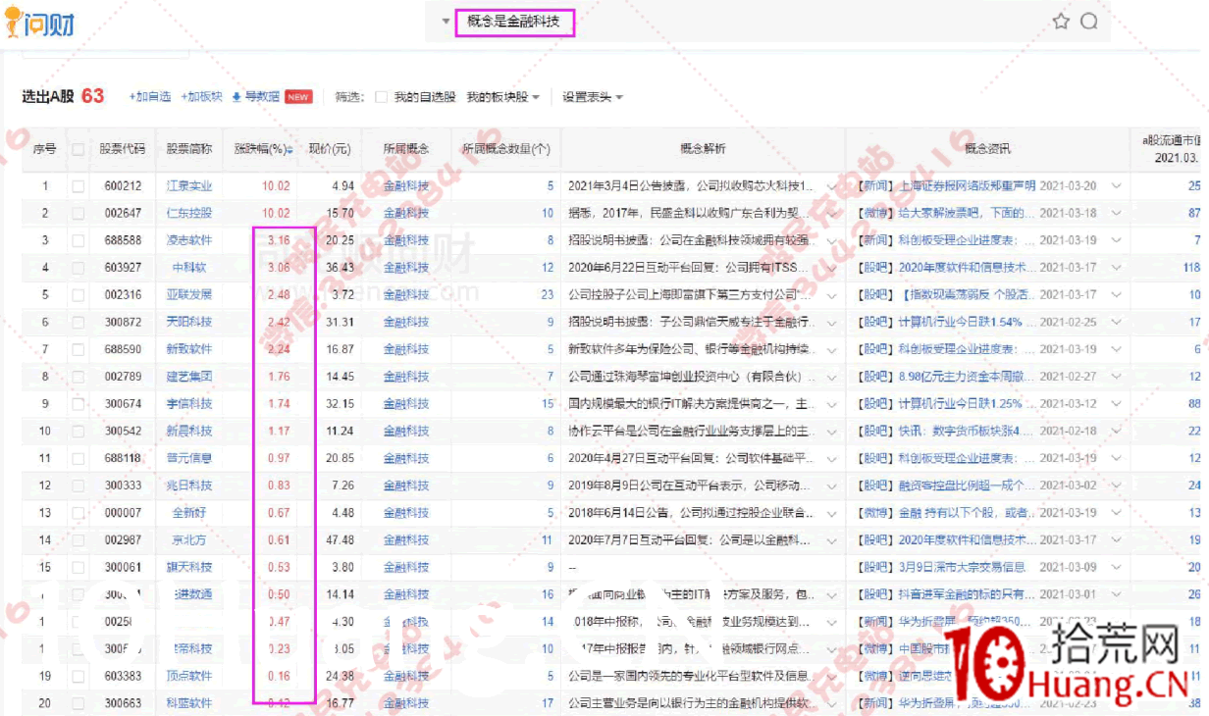Click the 现价(元) column header
Viewport: 1209px width, 716px height.
tap(330, 150)
